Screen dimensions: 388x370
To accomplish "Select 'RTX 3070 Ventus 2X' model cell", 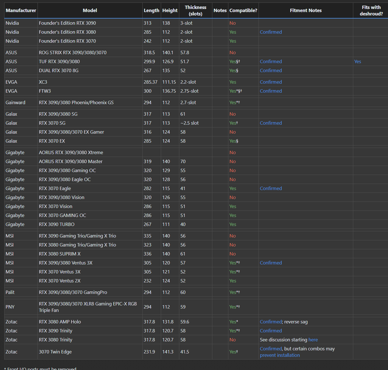I will (90, 281).
